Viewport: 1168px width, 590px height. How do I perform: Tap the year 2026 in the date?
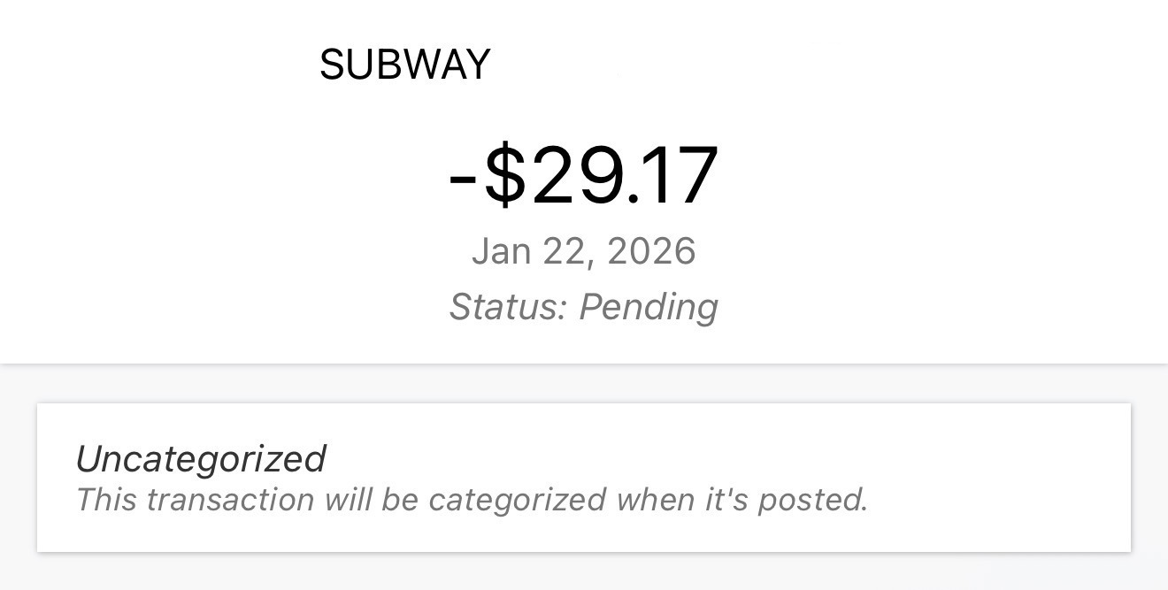coord(651,251)
